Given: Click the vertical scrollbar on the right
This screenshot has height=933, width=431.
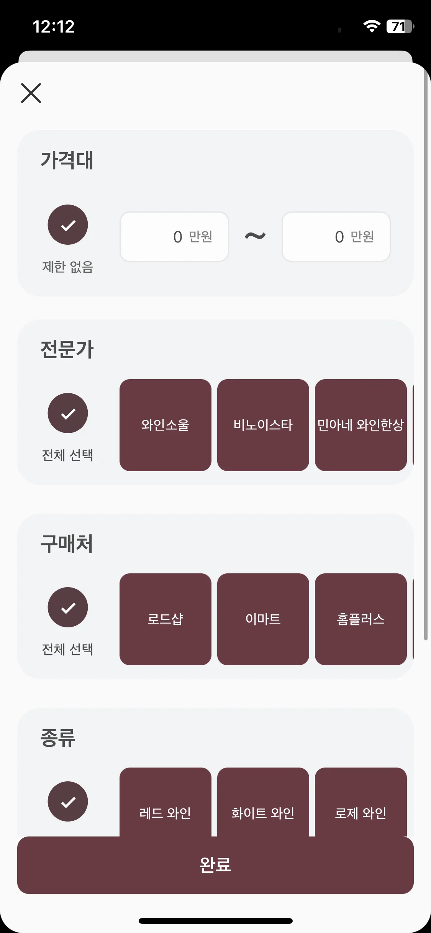Looking at the screenshot, I should (426, 352).
